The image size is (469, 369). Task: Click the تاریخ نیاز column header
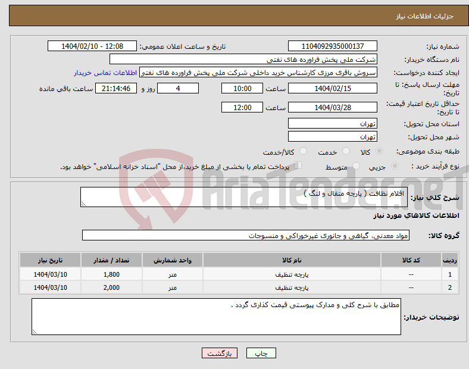coord(50,260)
